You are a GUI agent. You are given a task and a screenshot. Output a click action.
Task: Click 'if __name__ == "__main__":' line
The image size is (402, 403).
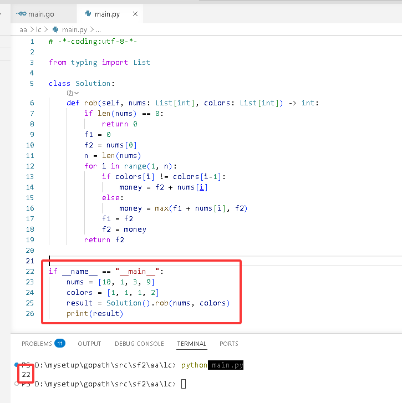tap(106, 272)
